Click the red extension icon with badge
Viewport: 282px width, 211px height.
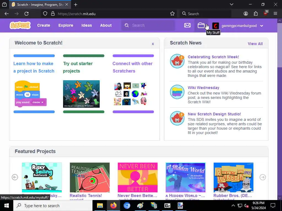266,13
